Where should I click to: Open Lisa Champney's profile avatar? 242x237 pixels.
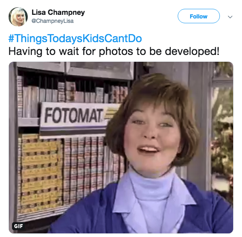18,16
